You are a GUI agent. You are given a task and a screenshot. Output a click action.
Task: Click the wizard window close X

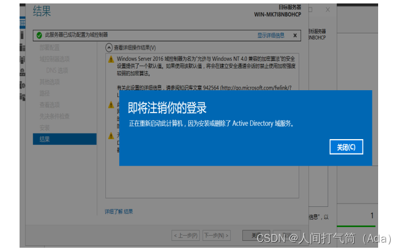(x=328, y=10)
